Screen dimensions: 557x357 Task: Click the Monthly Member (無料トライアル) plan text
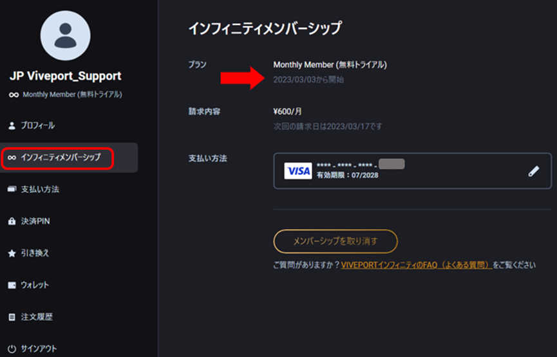point(330,65)
